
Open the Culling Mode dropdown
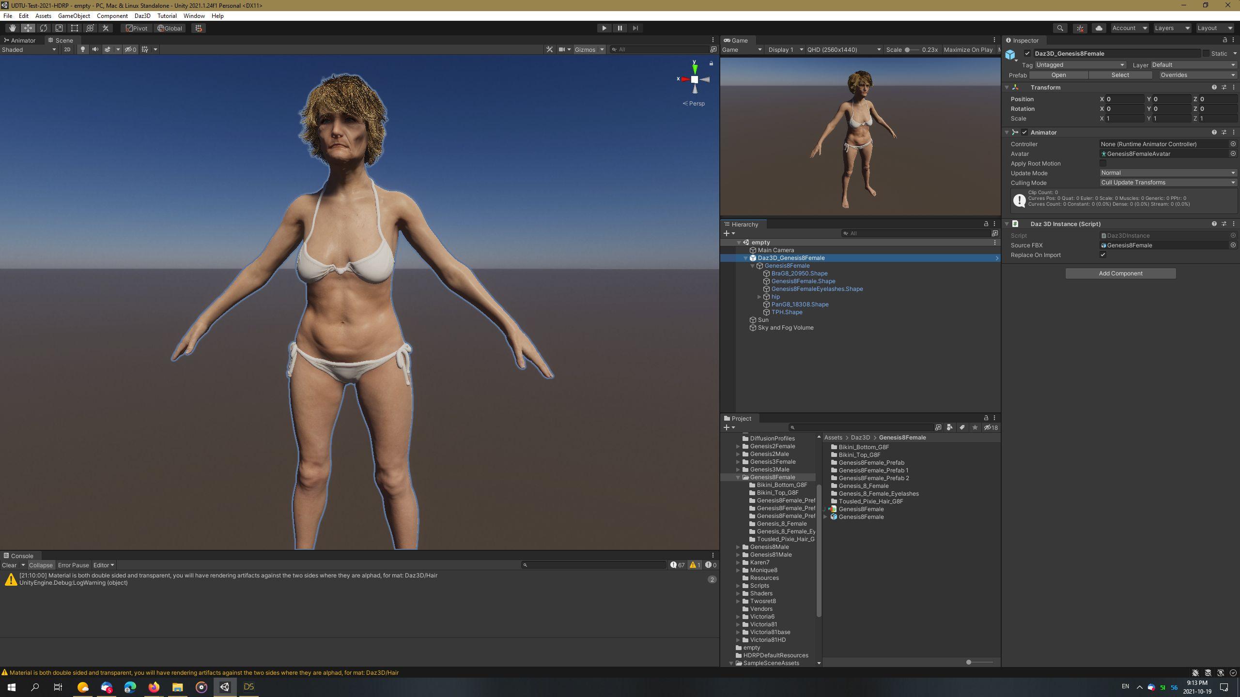tap(1167, 182)
